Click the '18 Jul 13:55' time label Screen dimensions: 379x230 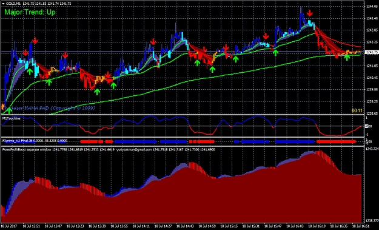pyautogui.click(x=119, y=226)
